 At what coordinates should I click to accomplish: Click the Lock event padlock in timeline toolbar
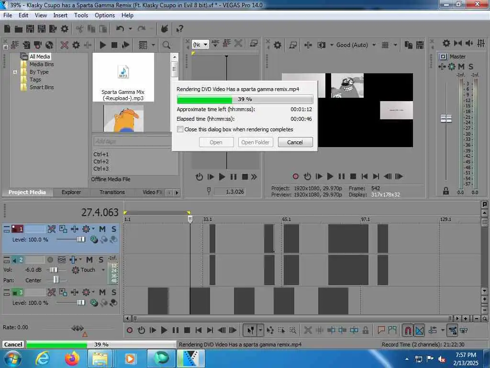[x=365, y=330]
